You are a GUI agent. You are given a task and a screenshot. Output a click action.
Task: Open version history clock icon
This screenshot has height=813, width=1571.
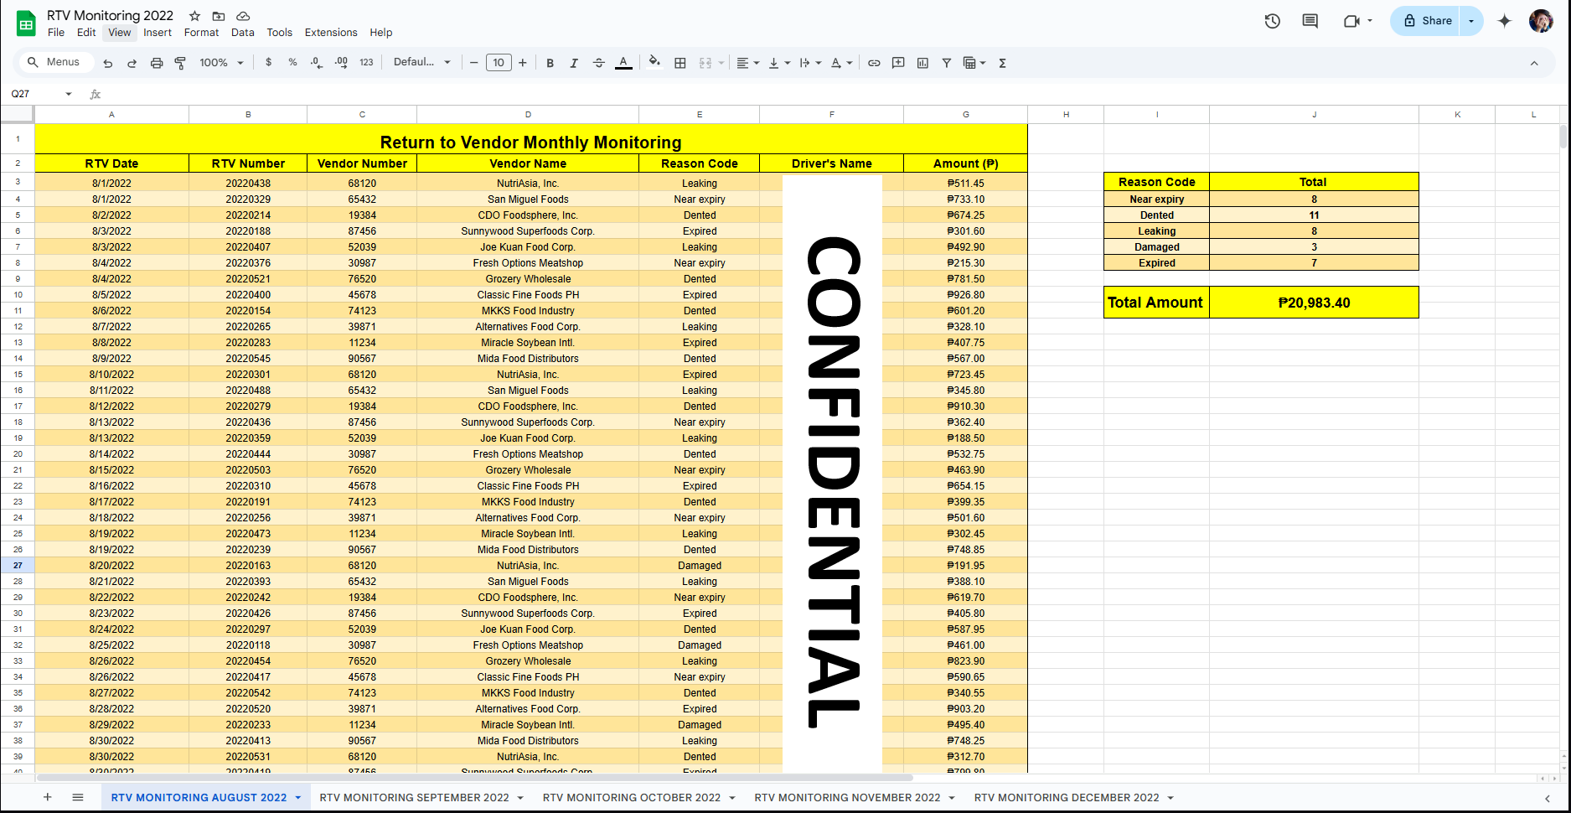click(x=1272, y=21)
